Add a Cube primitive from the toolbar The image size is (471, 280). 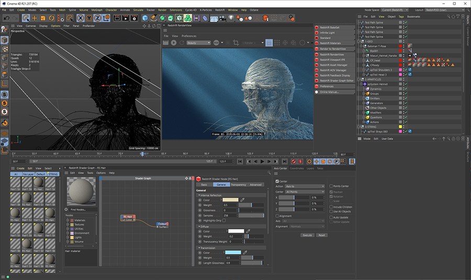pyautogui.click(x=145, y=18)
